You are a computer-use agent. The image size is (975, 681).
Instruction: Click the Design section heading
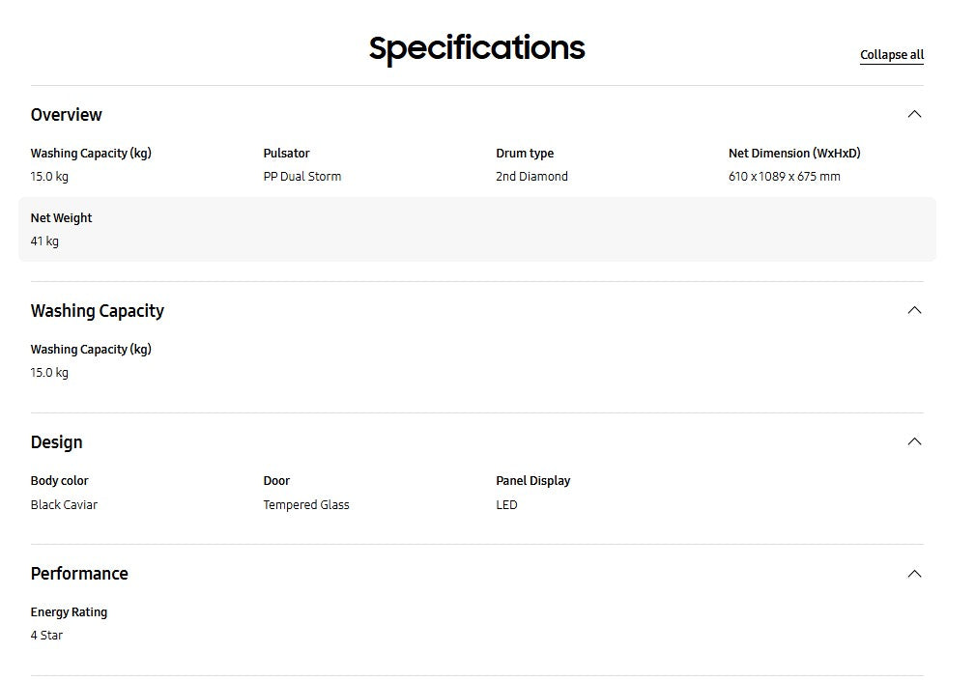56,441
